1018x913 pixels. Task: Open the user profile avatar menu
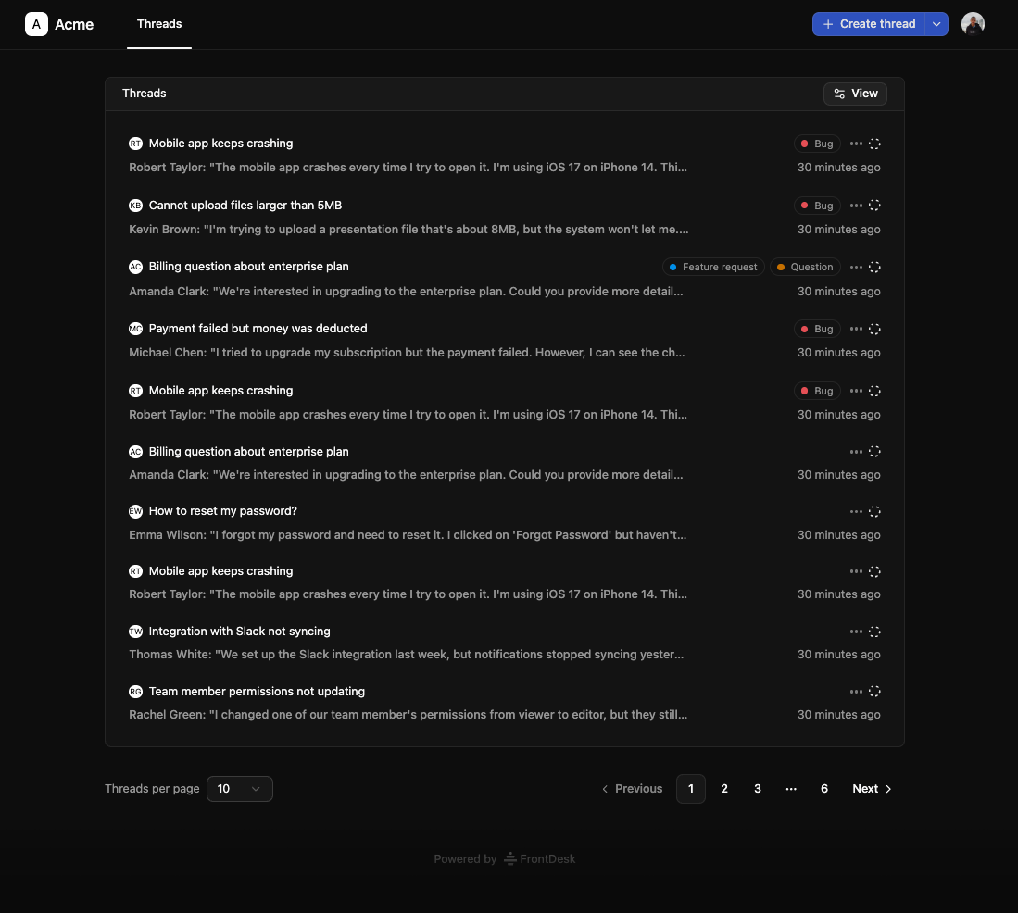973,24
